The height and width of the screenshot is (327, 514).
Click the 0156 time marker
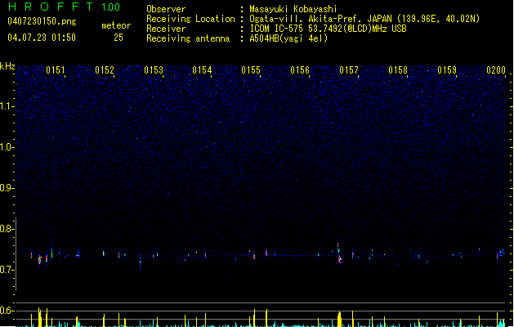tap(300, 70)
